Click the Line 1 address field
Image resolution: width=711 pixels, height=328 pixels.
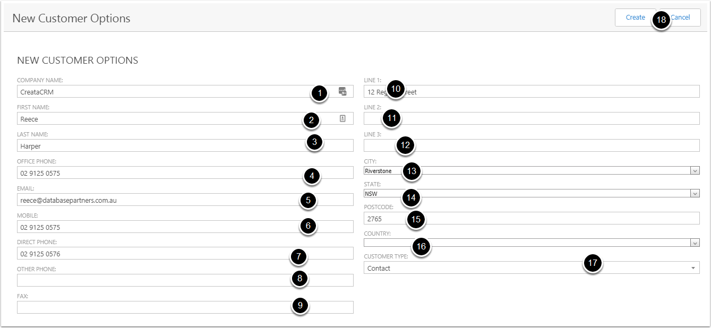click(x=531, y=92)
